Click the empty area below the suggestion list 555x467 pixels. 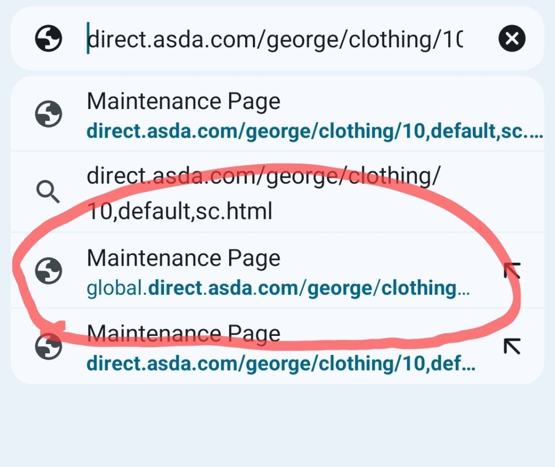tap(277, 425)
